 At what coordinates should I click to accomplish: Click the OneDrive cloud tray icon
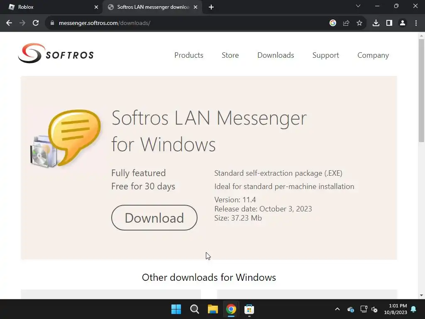[350, 309]
